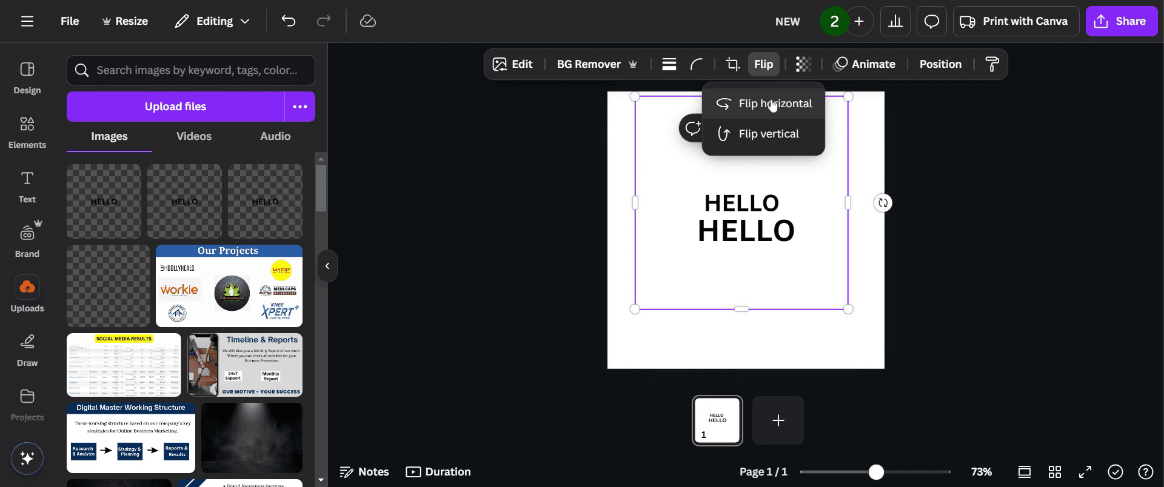Click the cloud save status icon

(368, 21)
